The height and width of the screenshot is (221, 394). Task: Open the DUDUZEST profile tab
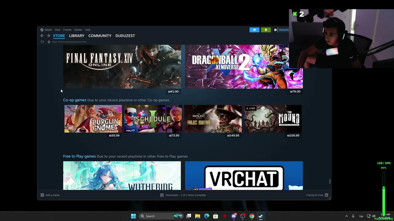click(x=125, y=36)
